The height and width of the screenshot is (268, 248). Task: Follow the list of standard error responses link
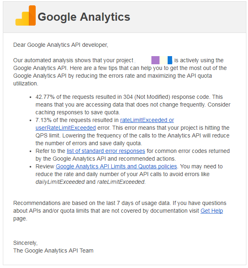tap(106, 151)
